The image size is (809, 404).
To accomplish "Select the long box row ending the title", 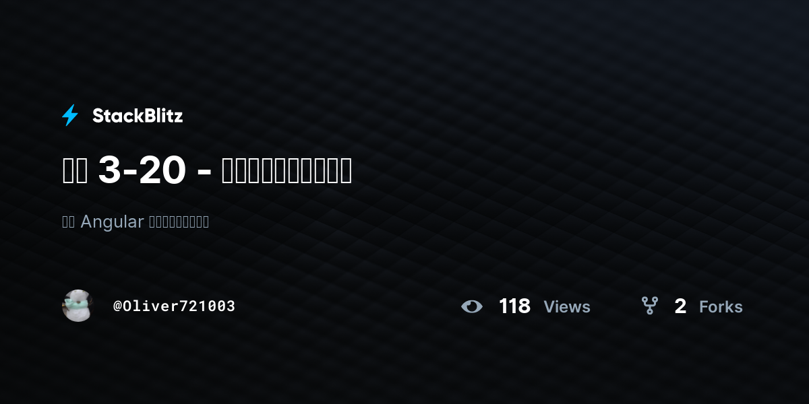I will tap(287, 171).
